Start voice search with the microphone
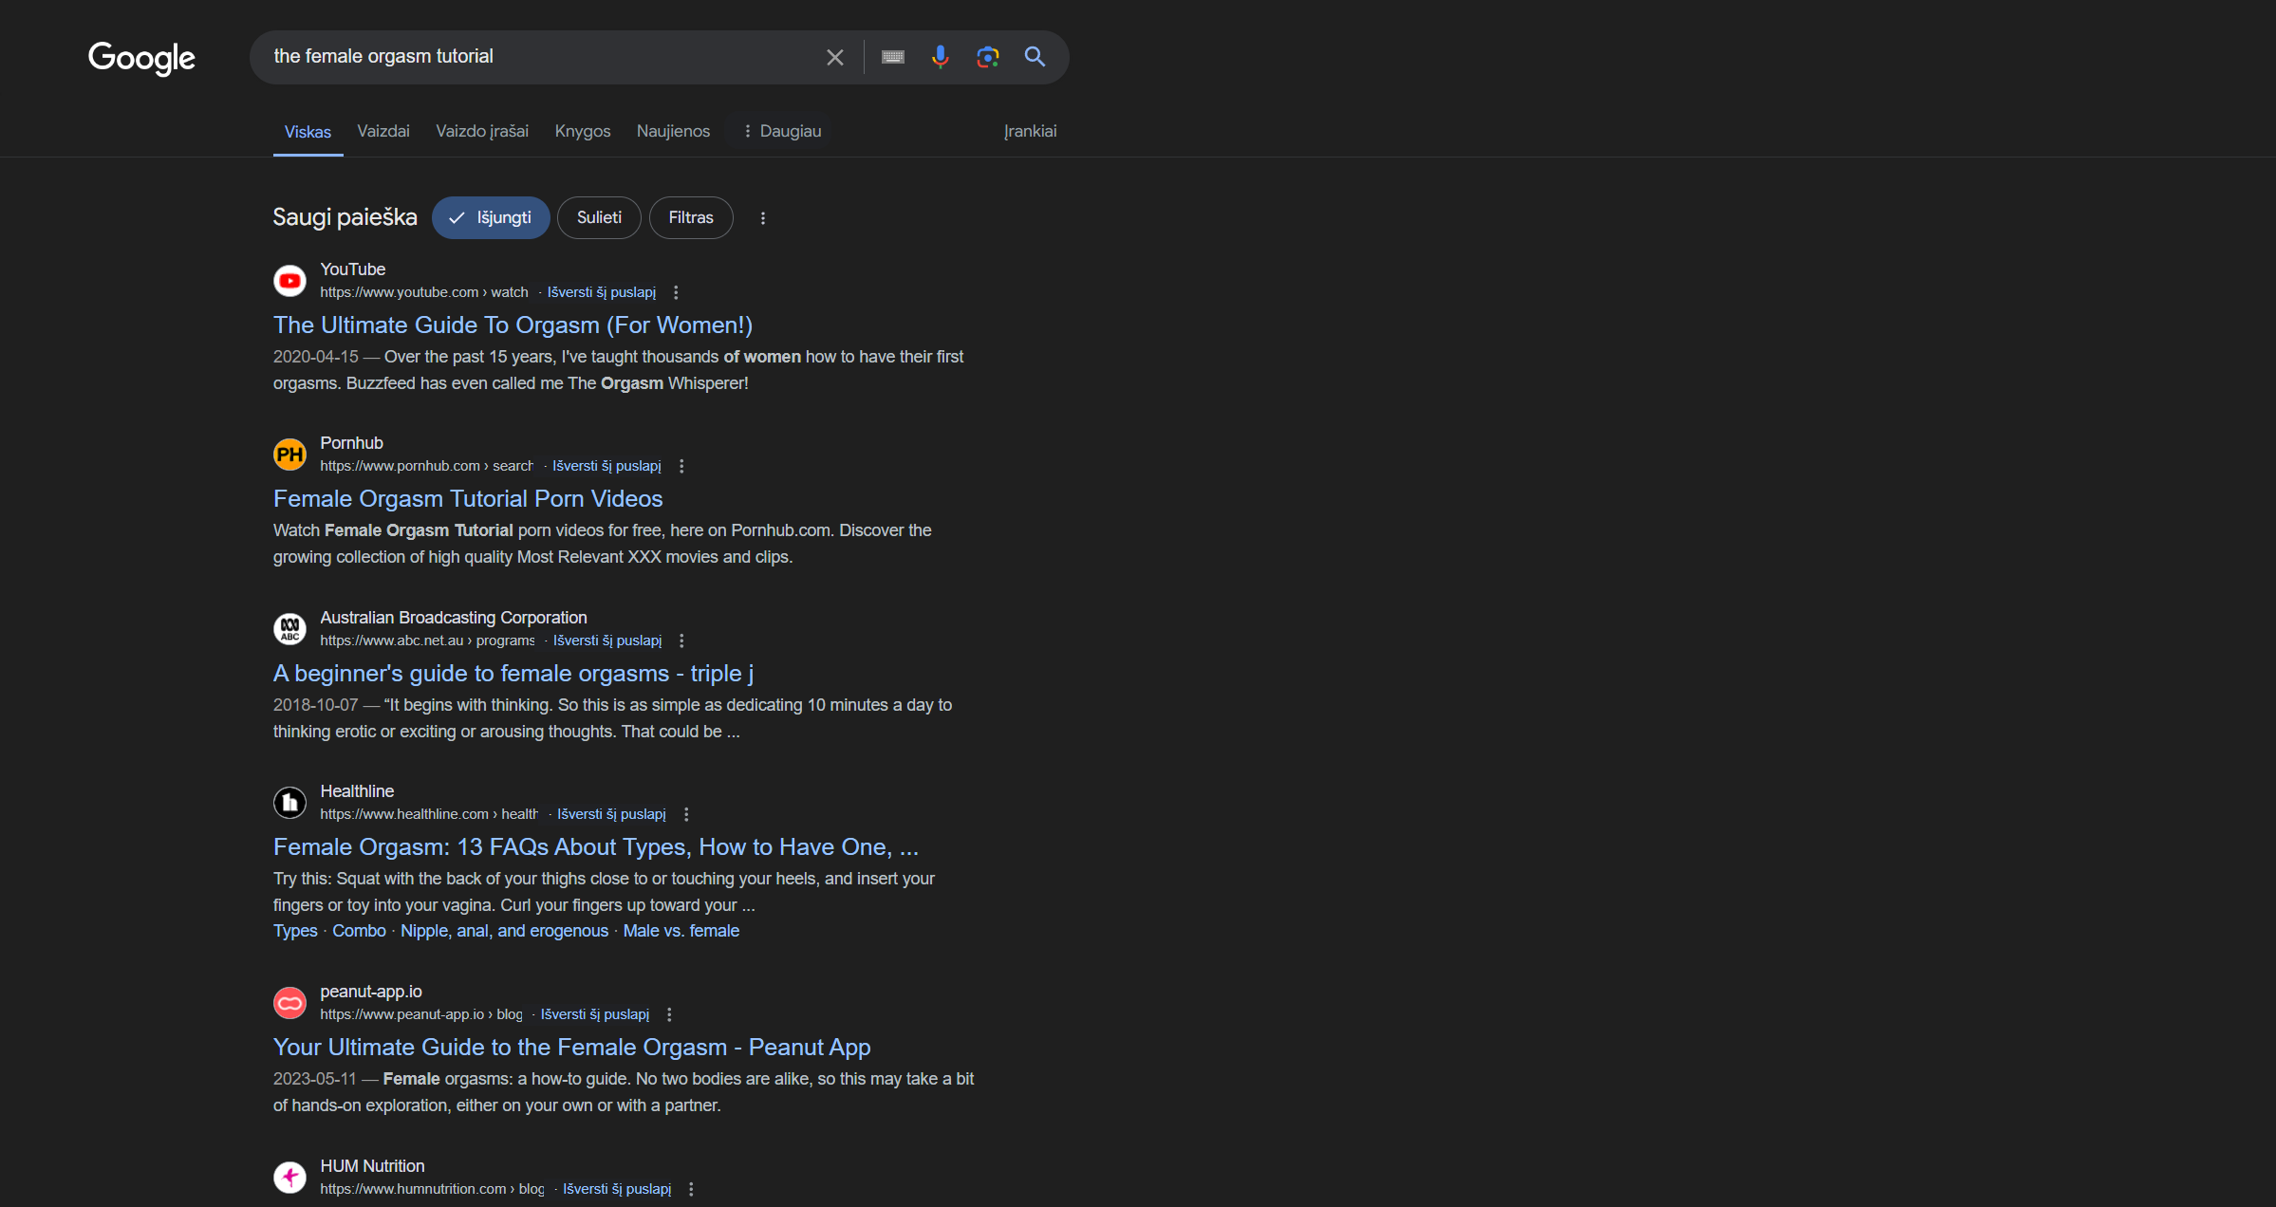This screenshot has width=2276, height=1207. click(940, 57)
